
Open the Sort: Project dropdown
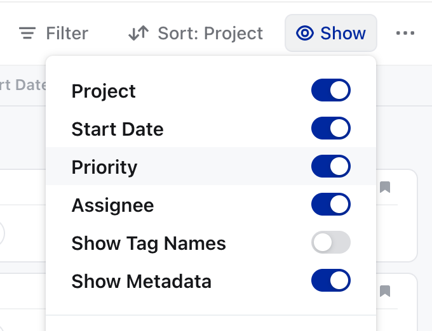[196, 33]
